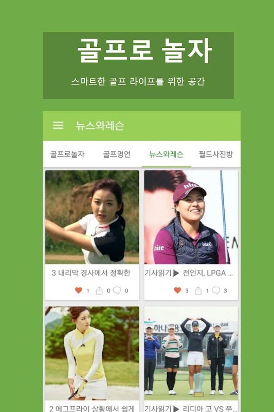The width and height of the screenshot is (274, 412).
Task: Switch to the 골프명언 tab
Action: pos(117,154)
